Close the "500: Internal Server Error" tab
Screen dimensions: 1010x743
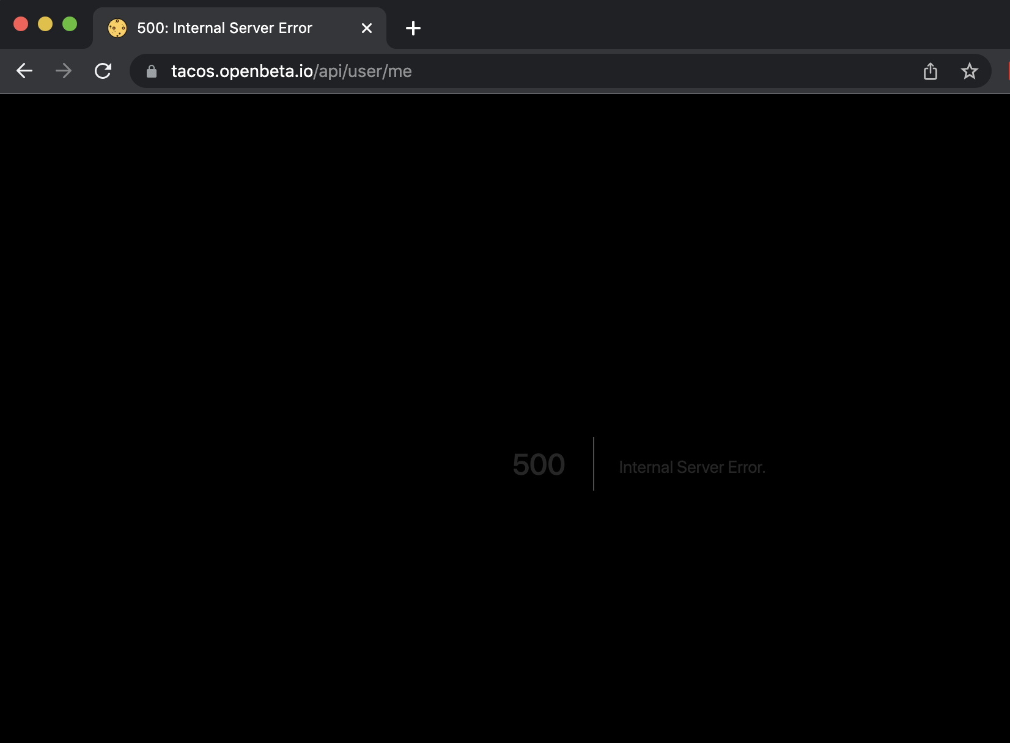[x=366, y=28]
